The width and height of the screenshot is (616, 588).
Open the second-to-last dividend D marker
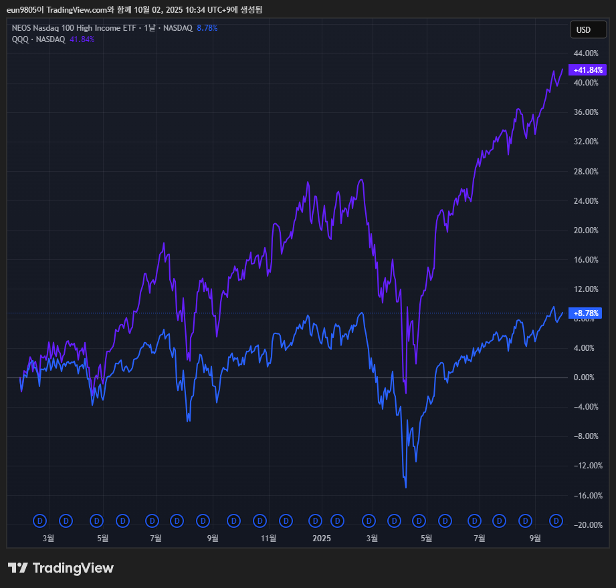coord(525,521)
